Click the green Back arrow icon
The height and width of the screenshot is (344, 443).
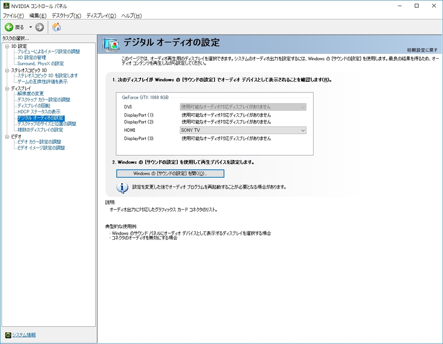(9, 27)
